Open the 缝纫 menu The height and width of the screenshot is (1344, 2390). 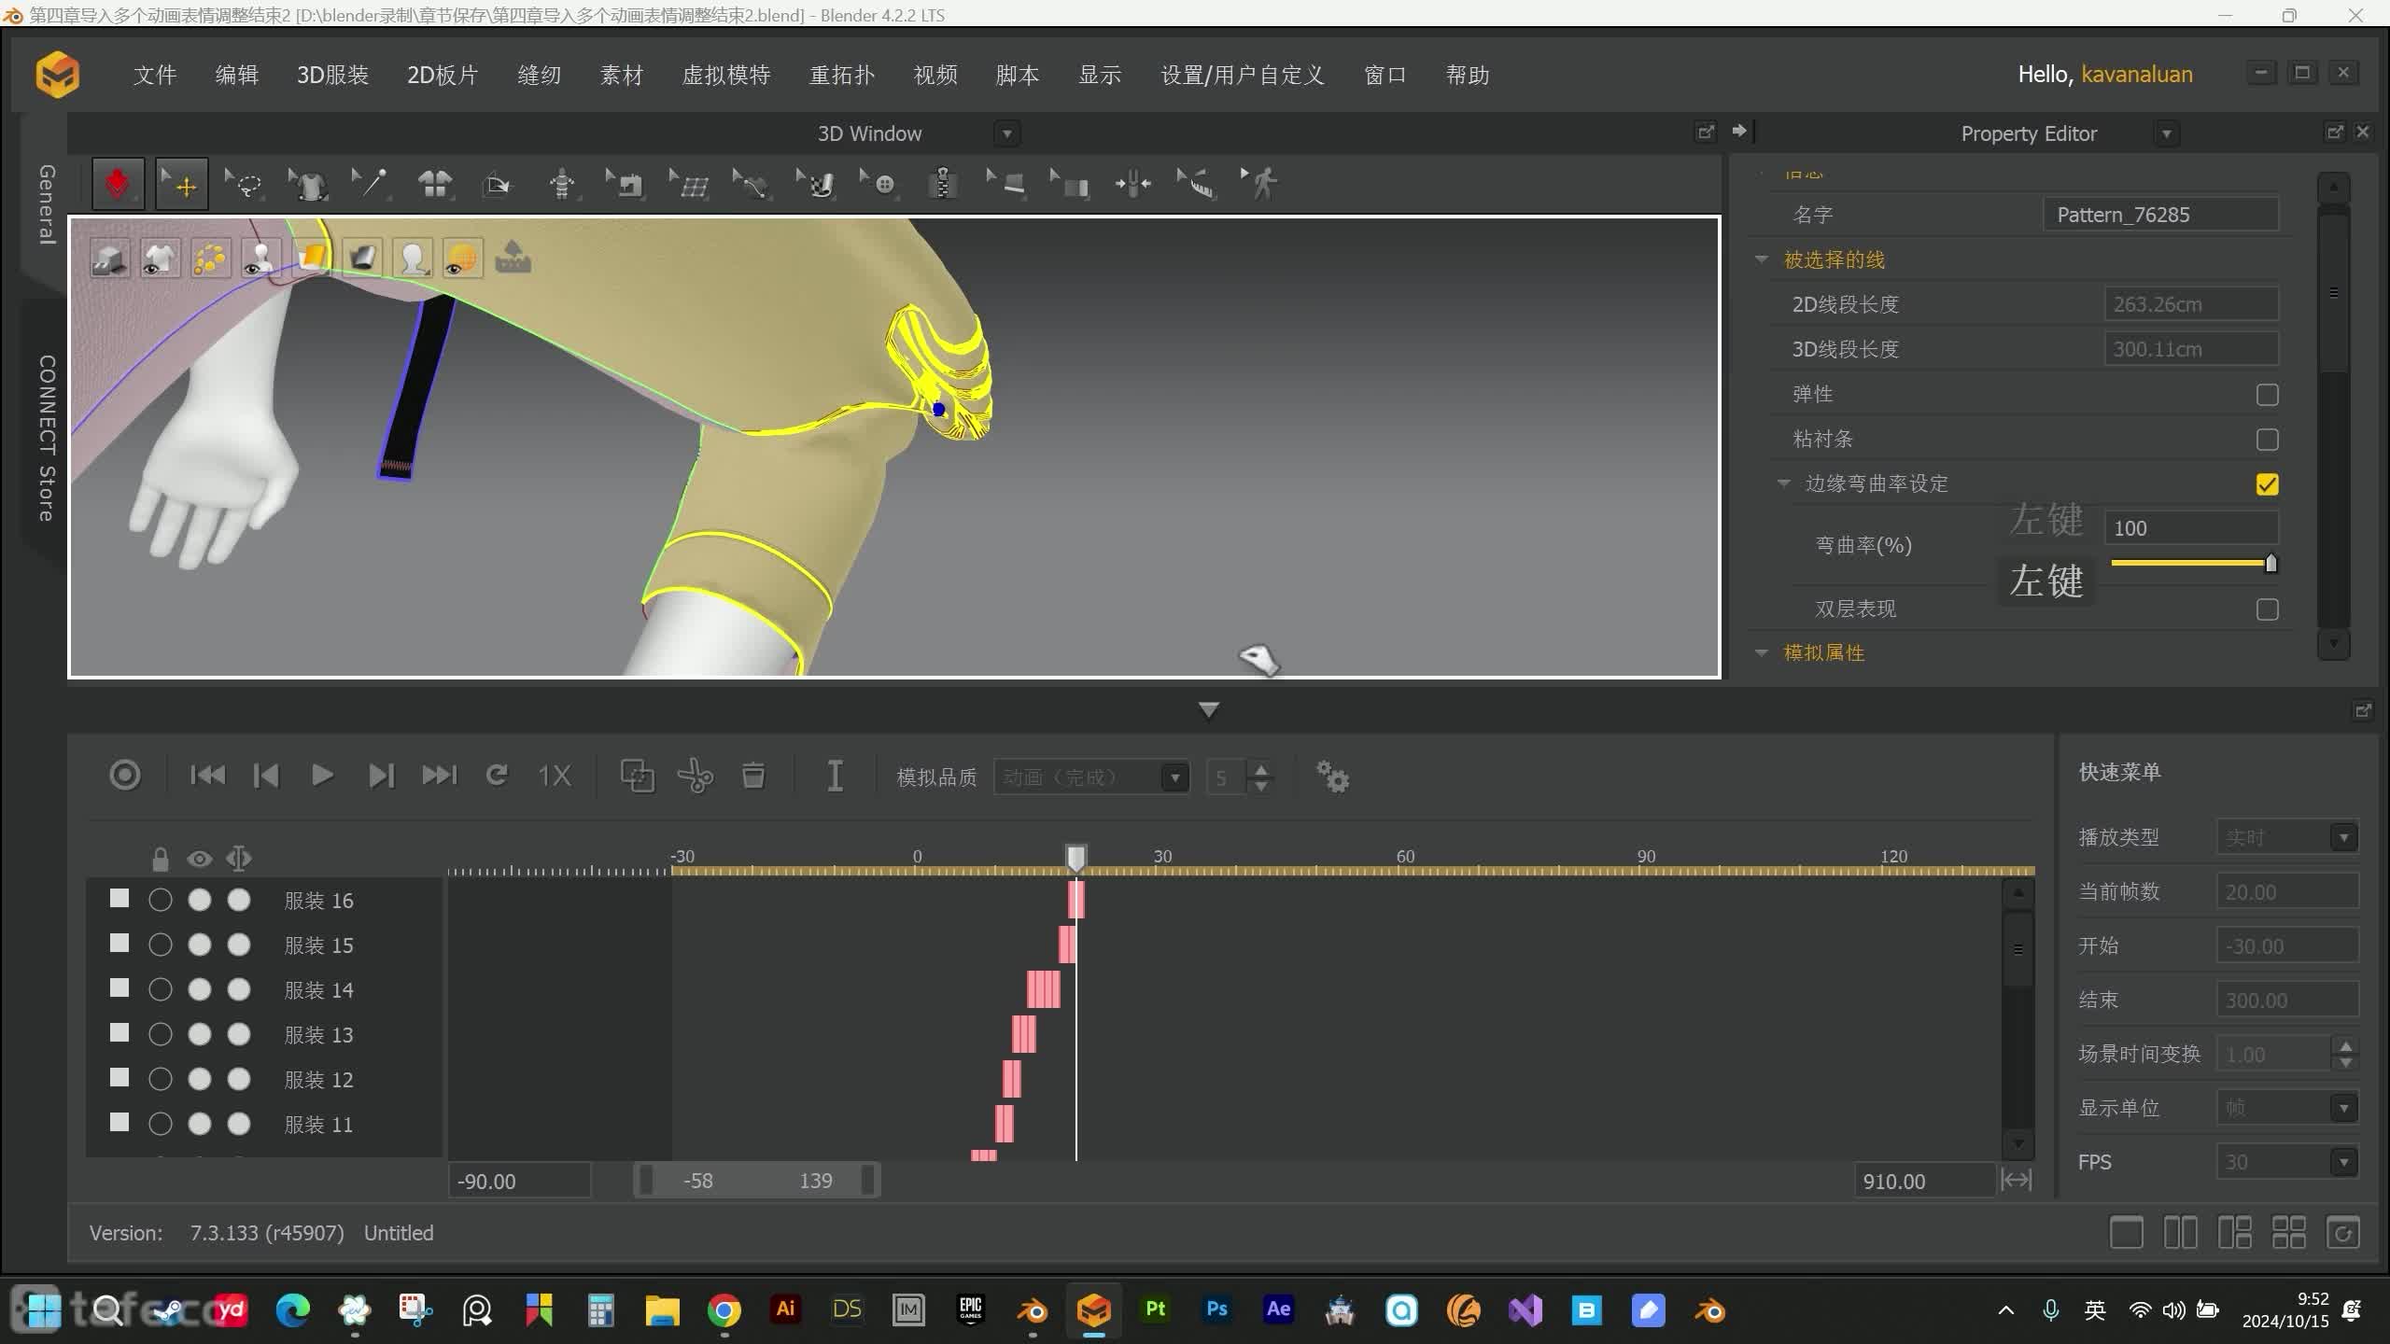pyautogui.click(x=539, y=75)
